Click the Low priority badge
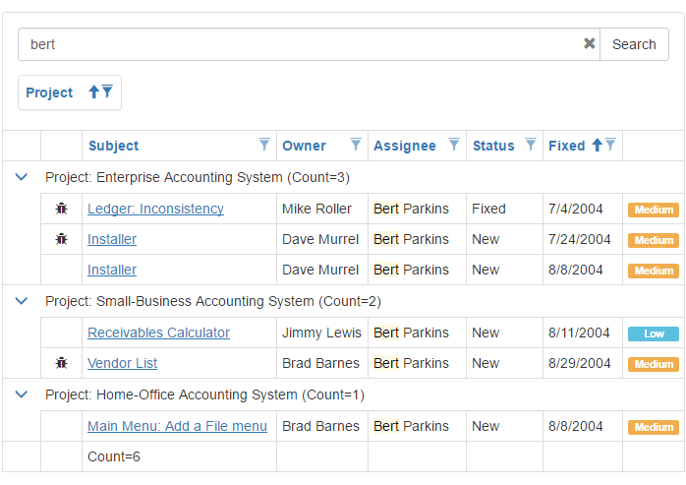The width and height of the screenshot is (686, 485). click(x=654, y=333)
